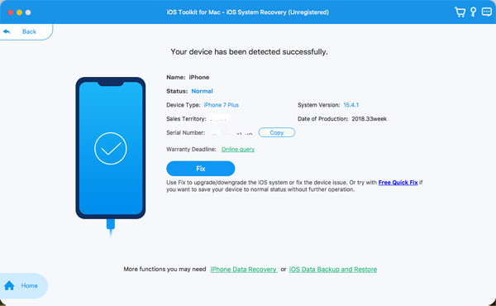Select the iPhone 7 Plus device type

[x=221, y=105]
